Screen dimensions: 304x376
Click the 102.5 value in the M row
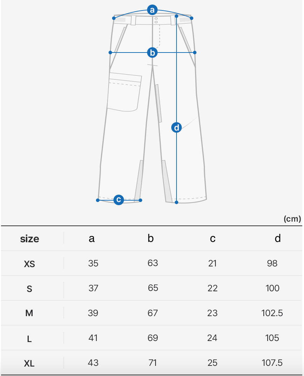coord(272,313)
